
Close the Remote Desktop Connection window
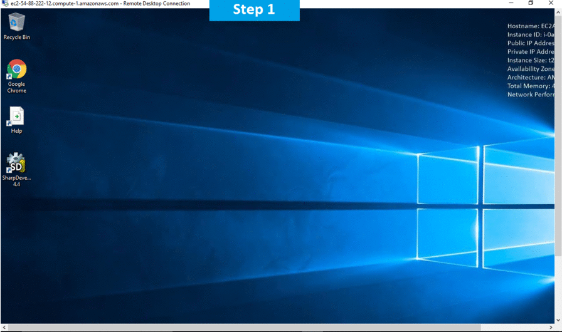click(x=552, y=4)
